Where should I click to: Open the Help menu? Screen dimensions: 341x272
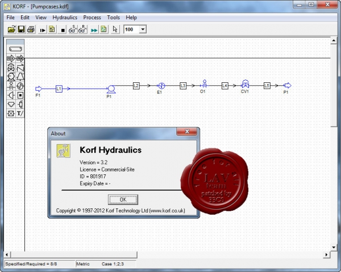tap(131, 18)
